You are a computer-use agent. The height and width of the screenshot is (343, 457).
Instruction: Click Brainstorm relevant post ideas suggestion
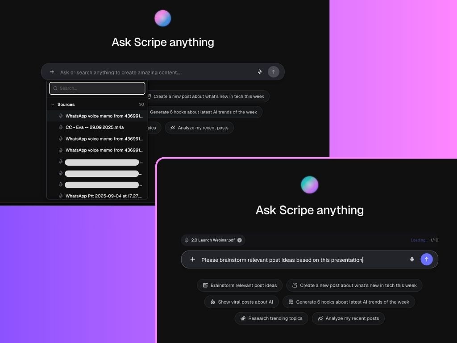240,285
